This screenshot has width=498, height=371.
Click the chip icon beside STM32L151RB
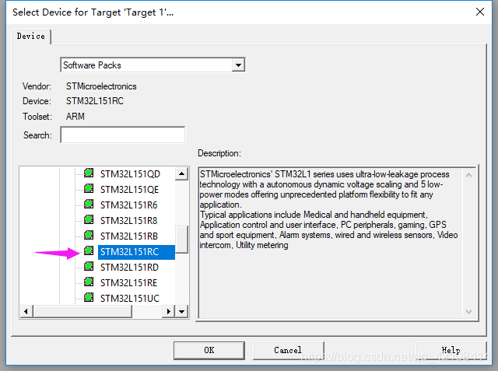coord(89,235)
